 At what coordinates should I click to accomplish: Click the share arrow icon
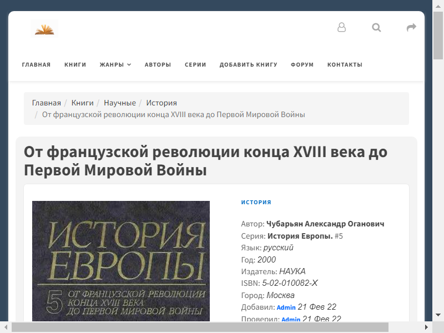point(411,27)
